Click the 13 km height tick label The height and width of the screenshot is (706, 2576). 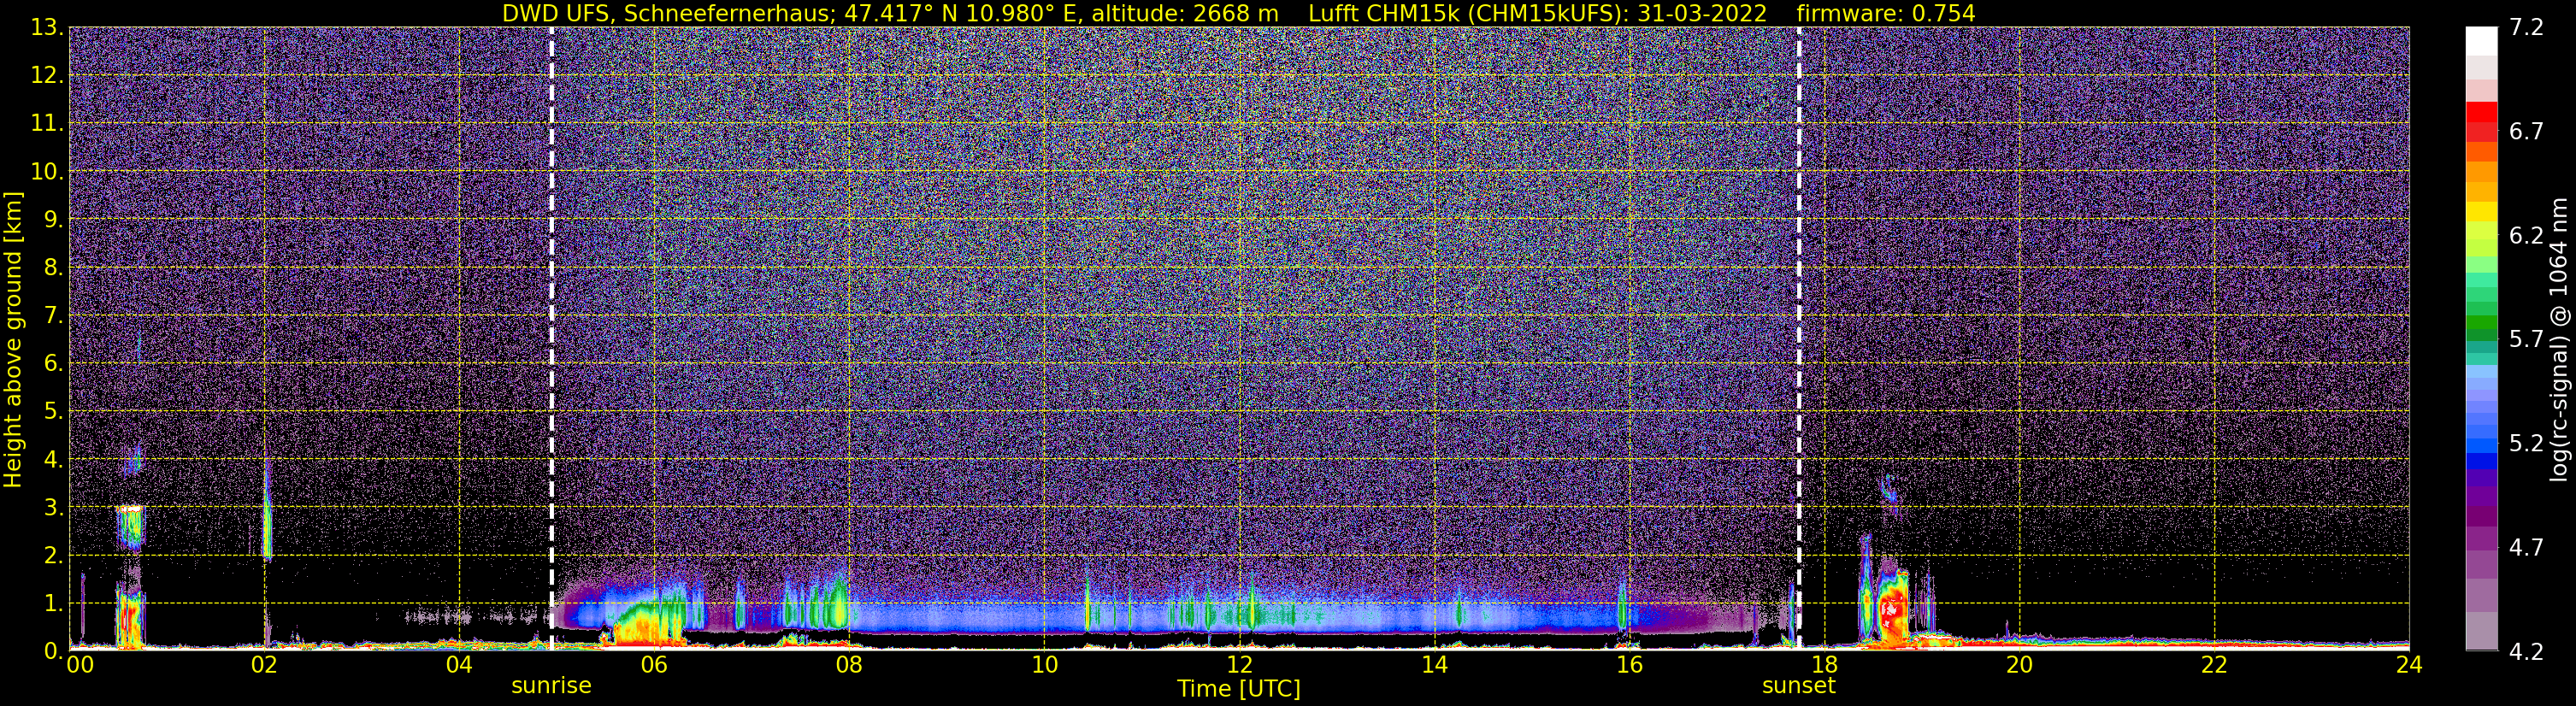click(x=46, y=28)
